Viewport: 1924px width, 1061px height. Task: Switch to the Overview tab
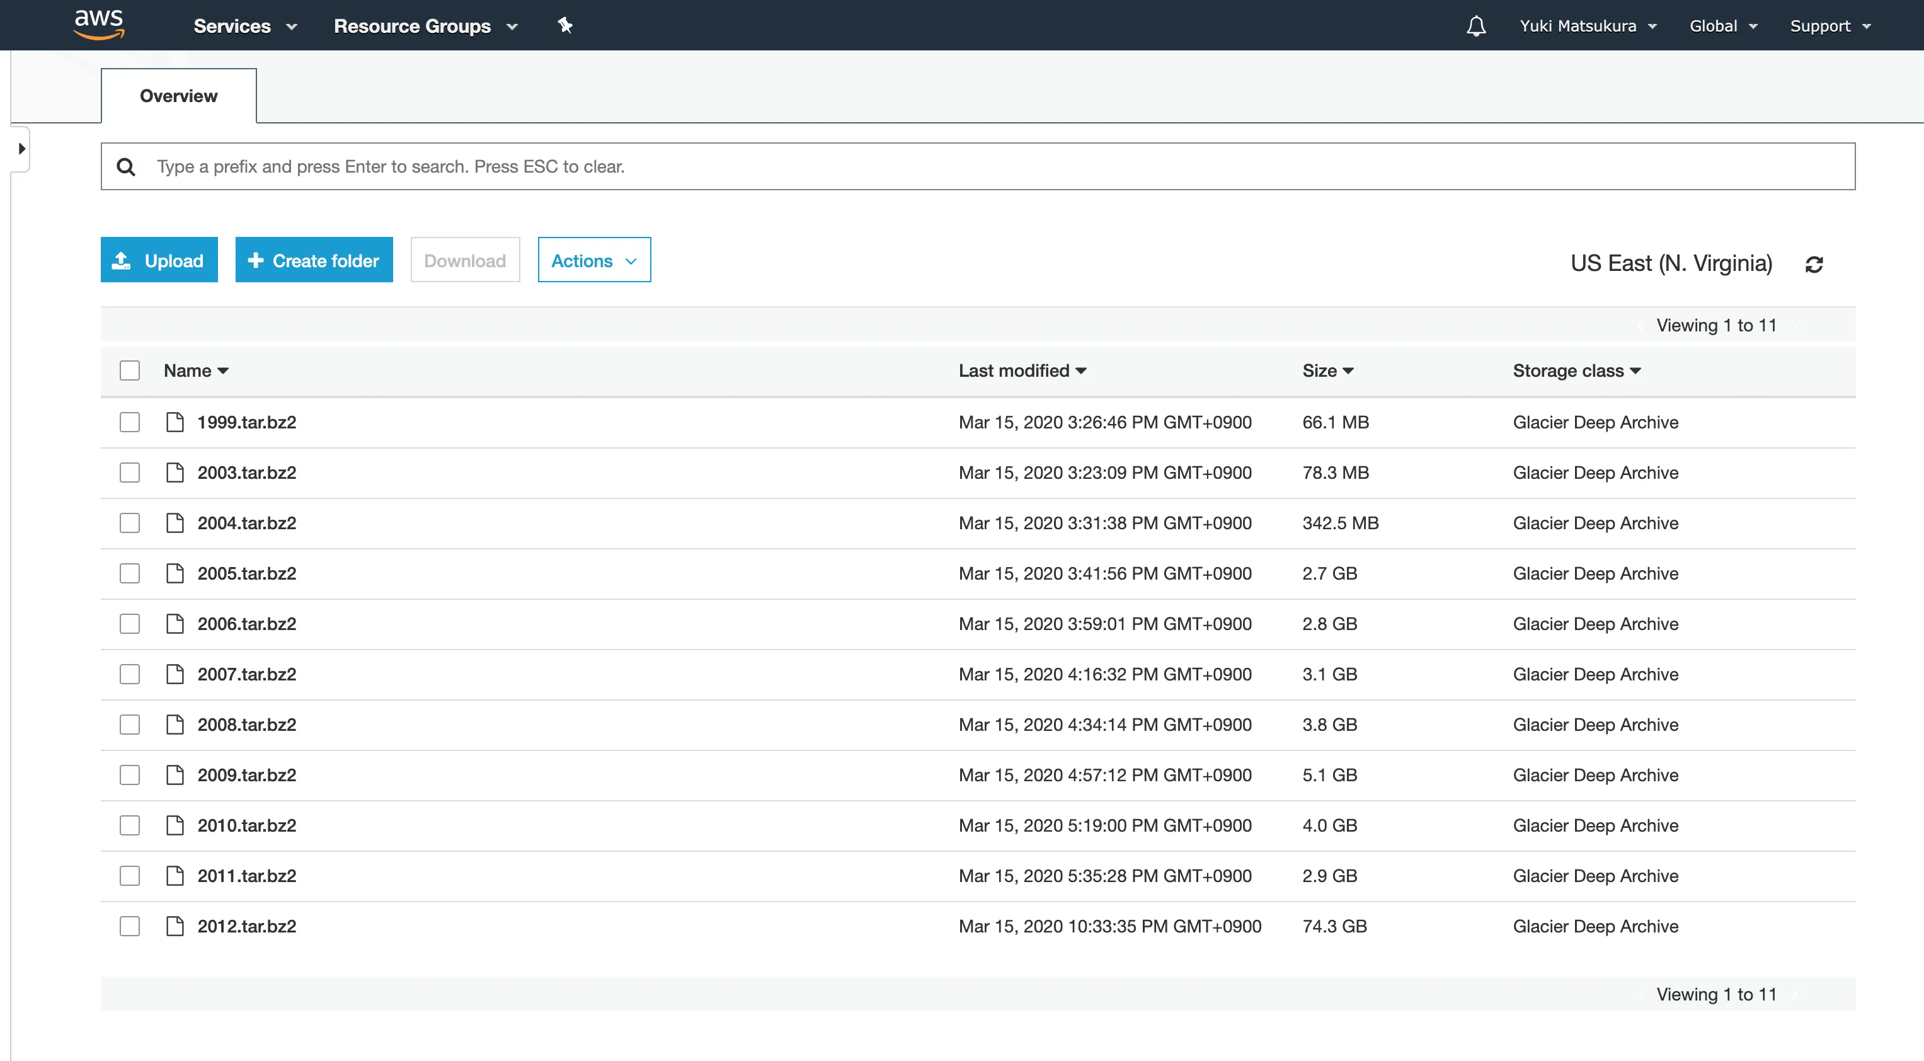click(x=178, y=96)
